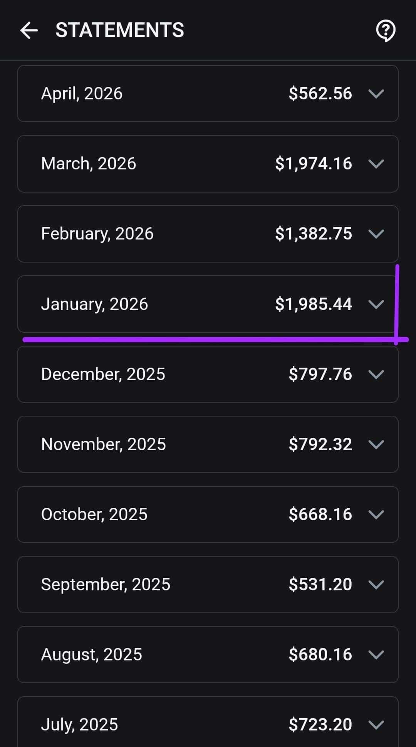Expand the September, 2025 statement chevron

(x=376, y=585)
